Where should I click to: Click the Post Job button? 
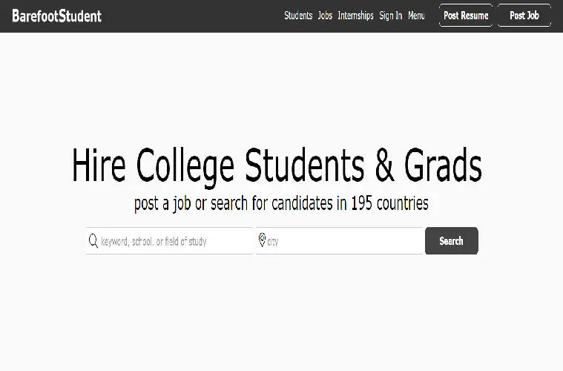pyautogui.click(x=524, y=16)
